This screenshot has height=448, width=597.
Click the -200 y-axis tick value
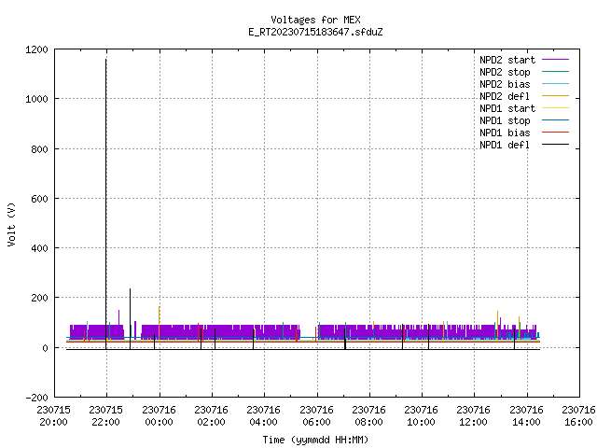point(36,398)
